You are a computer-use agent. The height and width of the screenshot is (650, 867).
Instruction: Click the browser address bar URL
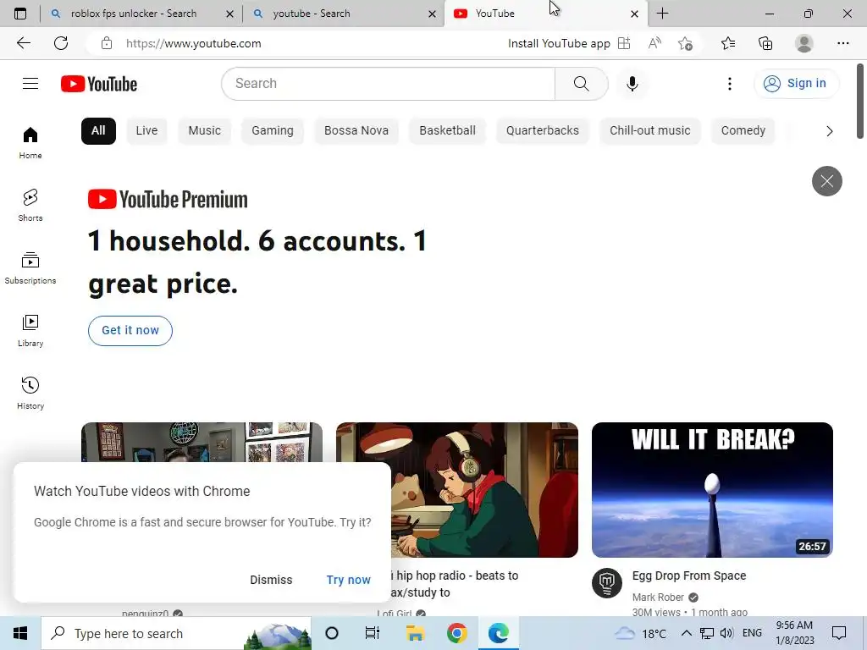193,44
